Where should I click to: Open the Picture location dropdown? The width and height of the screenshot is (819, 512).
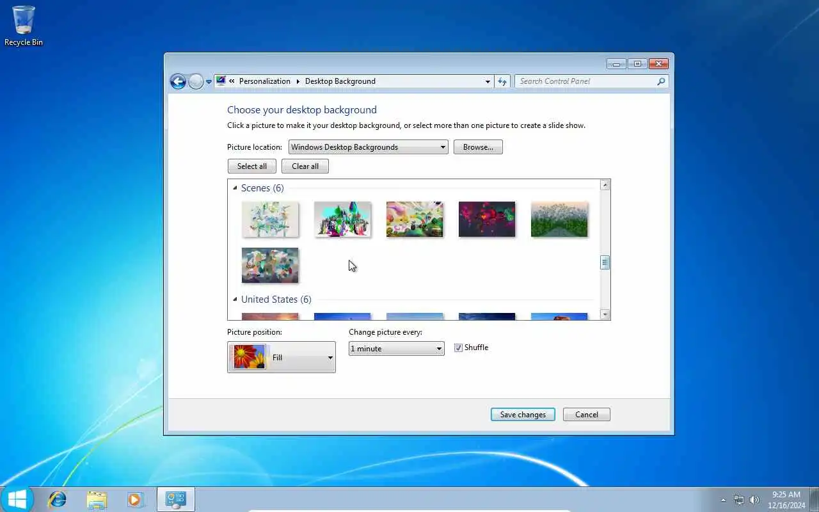click(x=368, y=147)
